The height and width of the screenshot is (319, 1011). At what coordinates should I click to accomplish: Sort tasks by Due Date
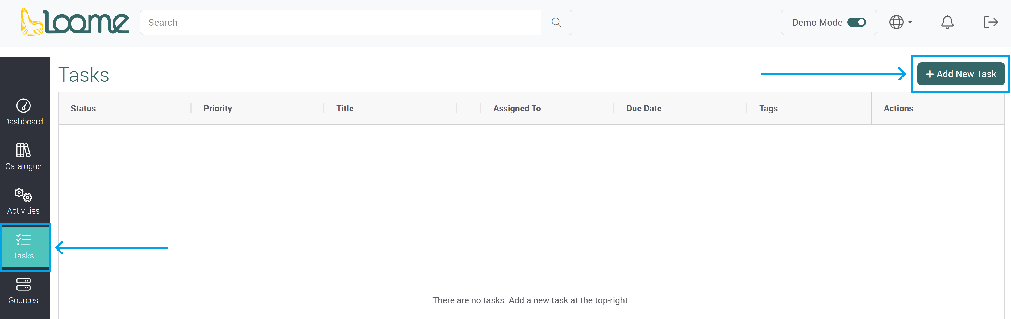(x=644, y=109)
